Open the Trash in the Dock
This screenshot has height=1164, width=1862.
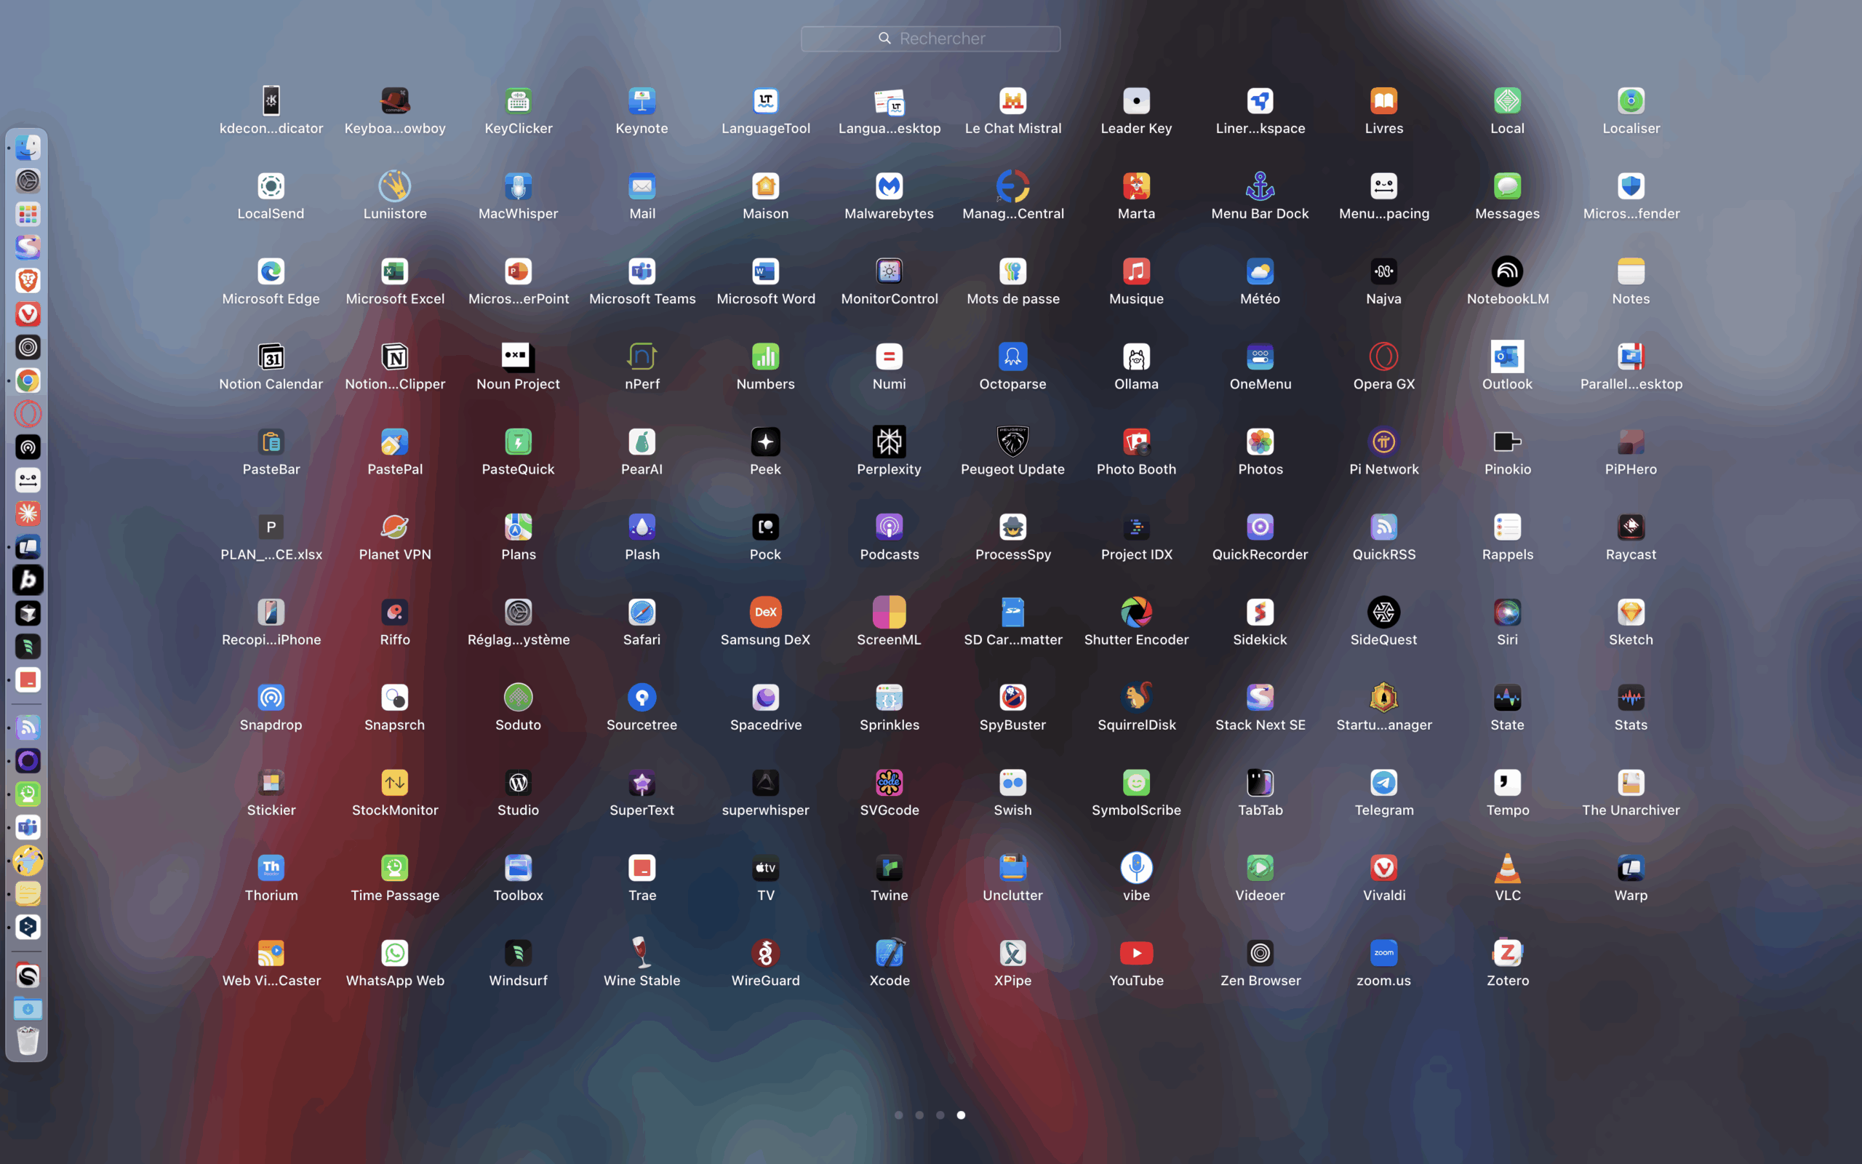tap(28, 1042)
